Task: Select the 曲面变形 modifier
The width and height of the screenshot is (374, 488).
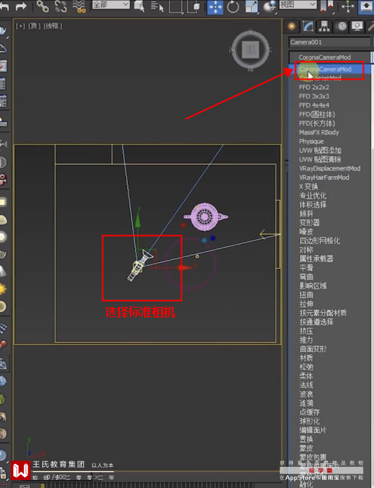Action: coord(313,349)
